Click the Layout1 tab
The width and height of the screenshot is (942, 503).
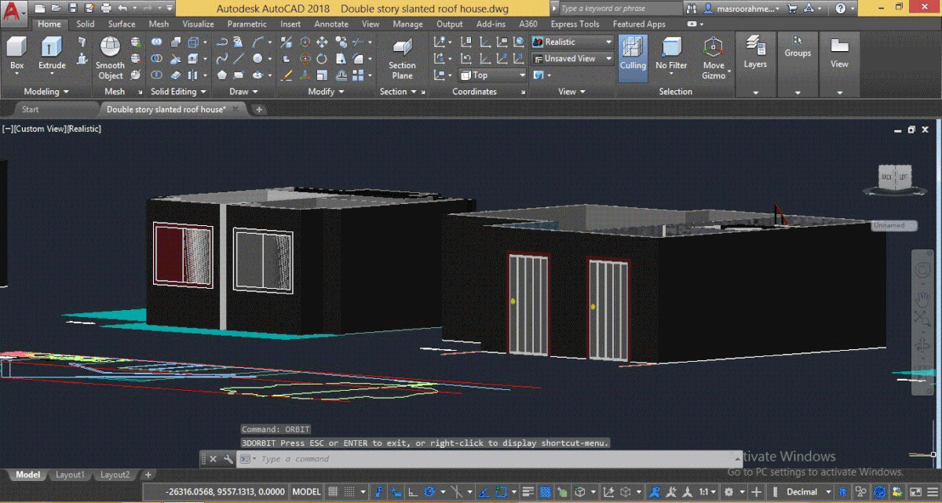[71, 475]
